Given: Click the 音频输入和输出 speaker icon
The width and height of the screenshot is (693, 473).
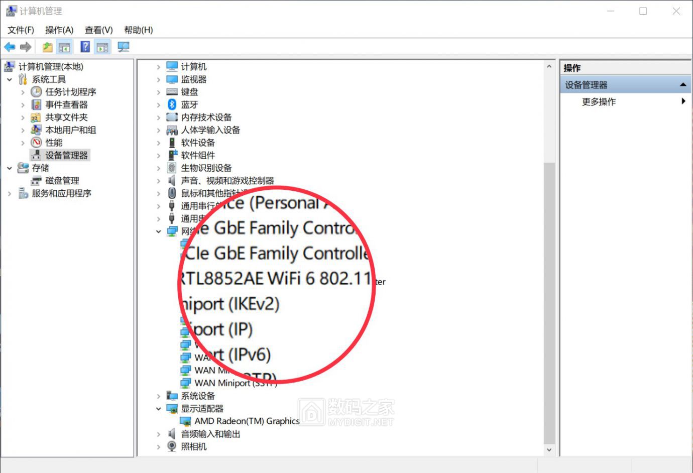Looking at the screenshot, I should pos(172,434).
